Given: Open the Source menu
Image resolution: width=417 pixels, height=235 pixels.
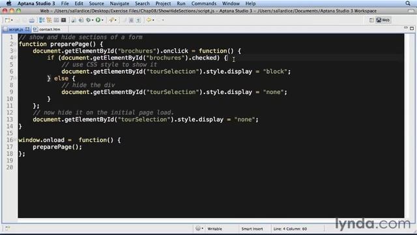Looking at the screenshot, I should click(x=96, y=3).
